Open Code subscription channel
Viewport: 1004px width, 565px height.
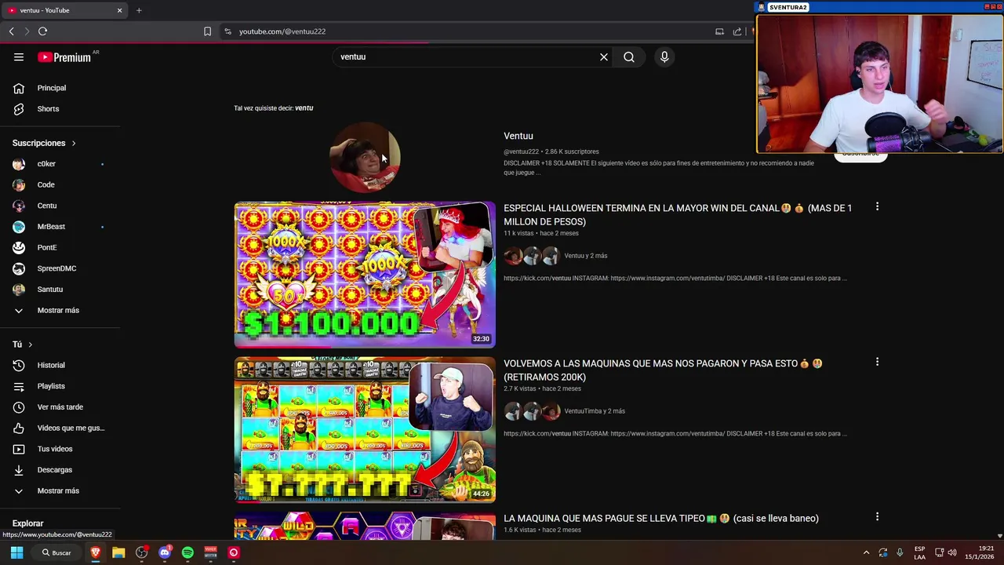point(60,184)
